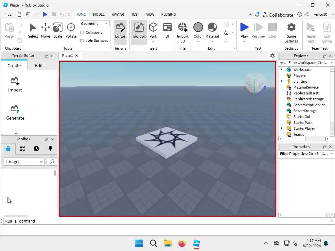Image resolution: width=335 pixels, height=251 pixels.
Task: Click the view selector orientation gizmo
Action: click(x=255, y=85)
